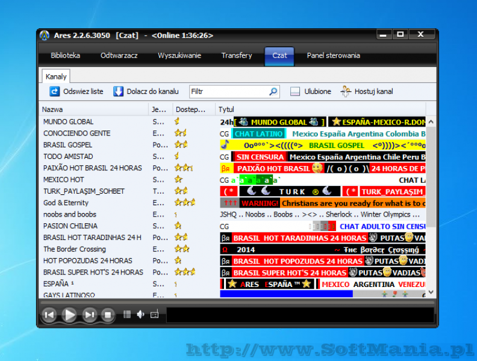Select PAIXÃO HOT BRASIL 24 HORAS channel
477x361 pixels.
tap(93, 168)
